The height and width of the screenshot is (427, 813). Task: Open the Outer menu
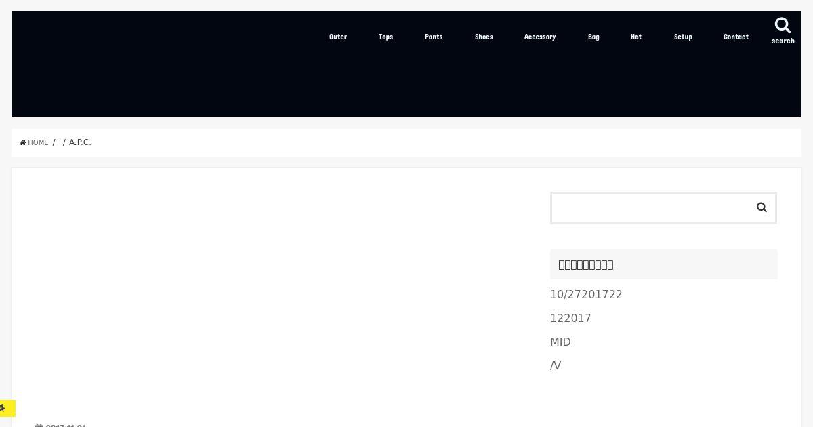(338, 37)
